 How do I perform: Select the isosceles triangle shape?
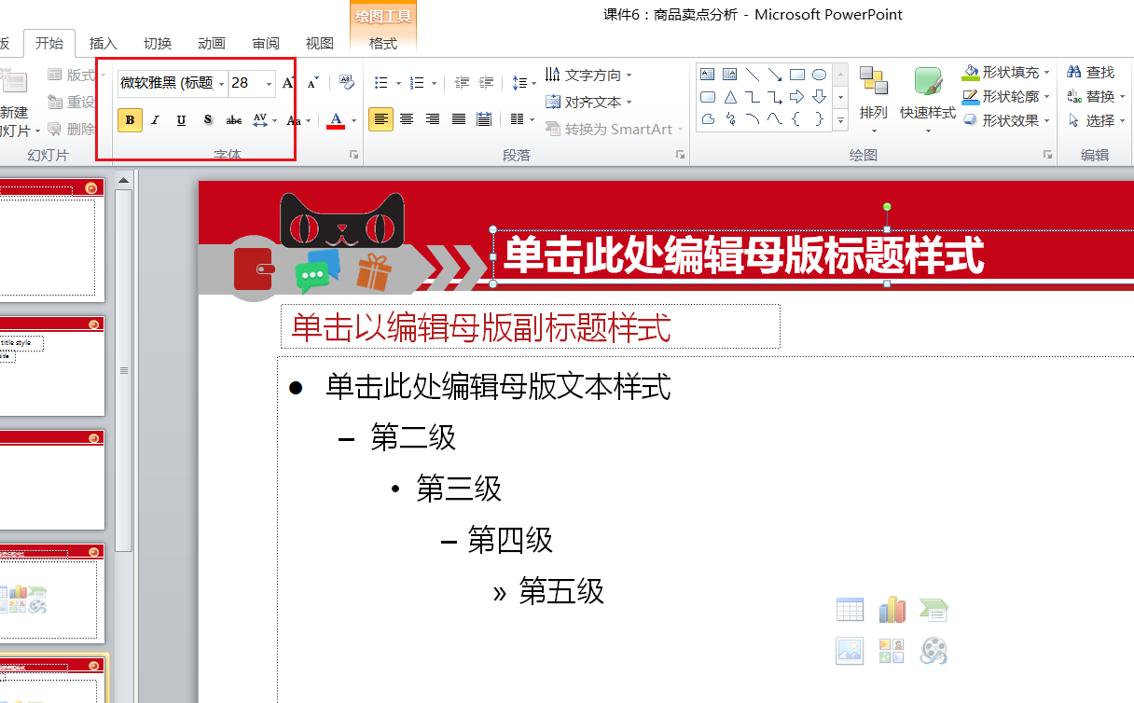click(729, 97)
